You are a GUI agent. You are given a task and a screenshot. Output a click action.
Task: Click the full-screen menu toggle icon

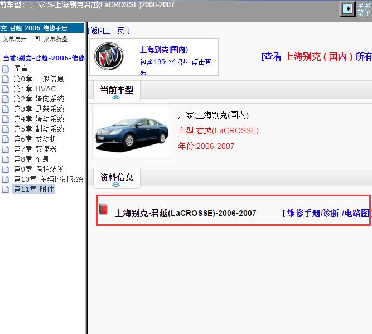(347, 9)
